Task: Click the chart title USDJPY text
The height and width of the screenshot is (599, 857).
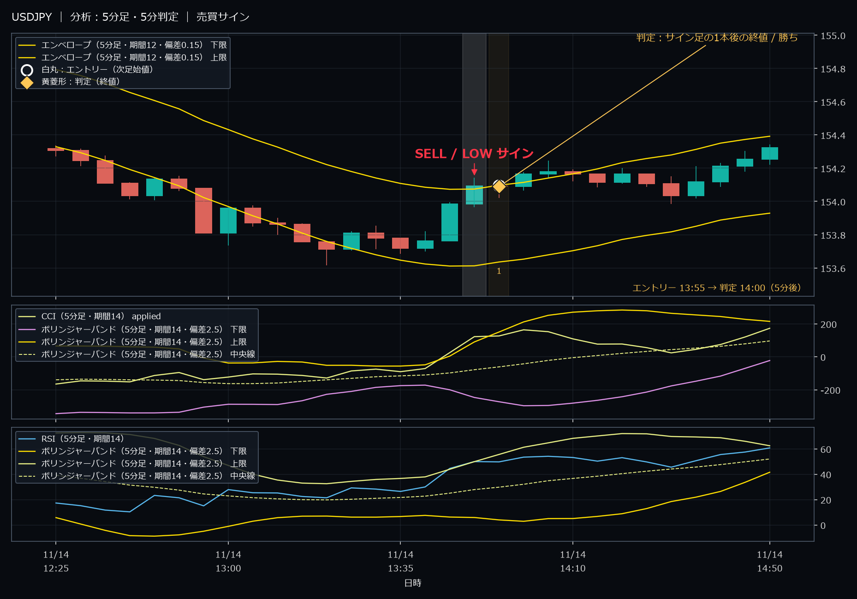Action: pos(32,17)
